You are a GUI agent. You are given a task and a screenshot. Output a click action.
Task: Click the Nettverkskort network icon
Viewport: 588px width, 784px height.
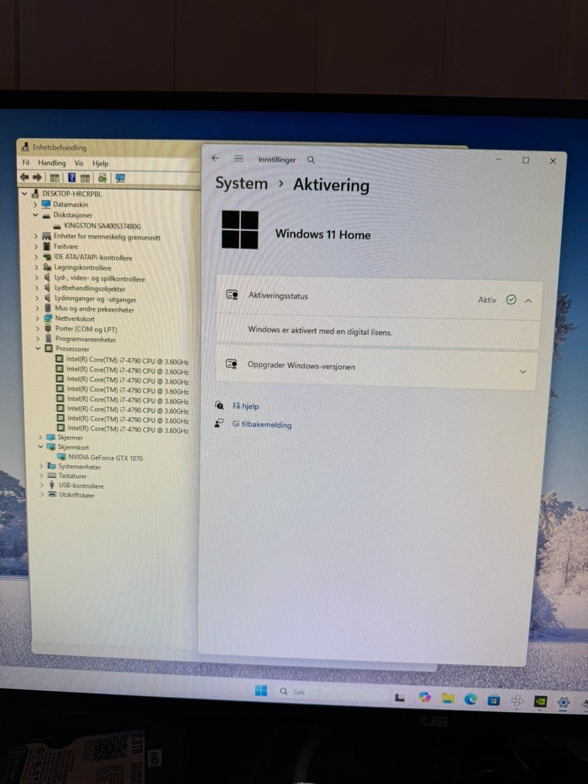48,318
